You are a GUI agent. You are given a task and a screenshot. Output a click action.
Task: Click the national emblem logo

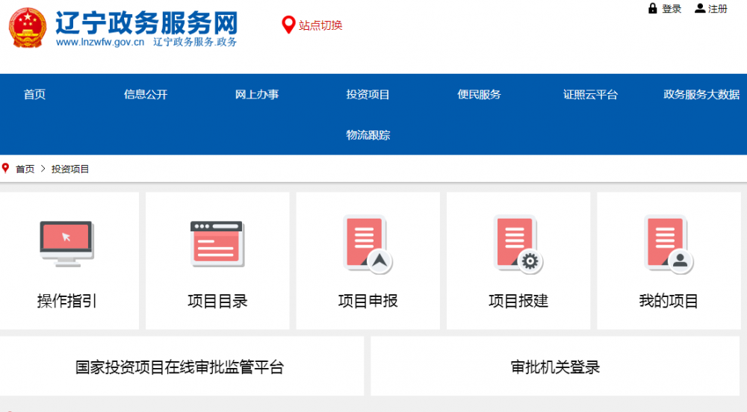[x=28, y=28]
